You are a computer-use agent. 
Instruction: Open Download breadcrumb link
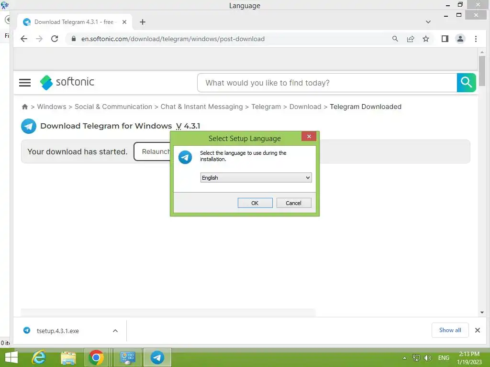[x=305, y=107]
